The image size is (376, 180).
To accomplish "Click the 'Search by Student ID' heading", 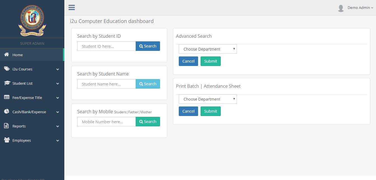I will coord(99,36).
